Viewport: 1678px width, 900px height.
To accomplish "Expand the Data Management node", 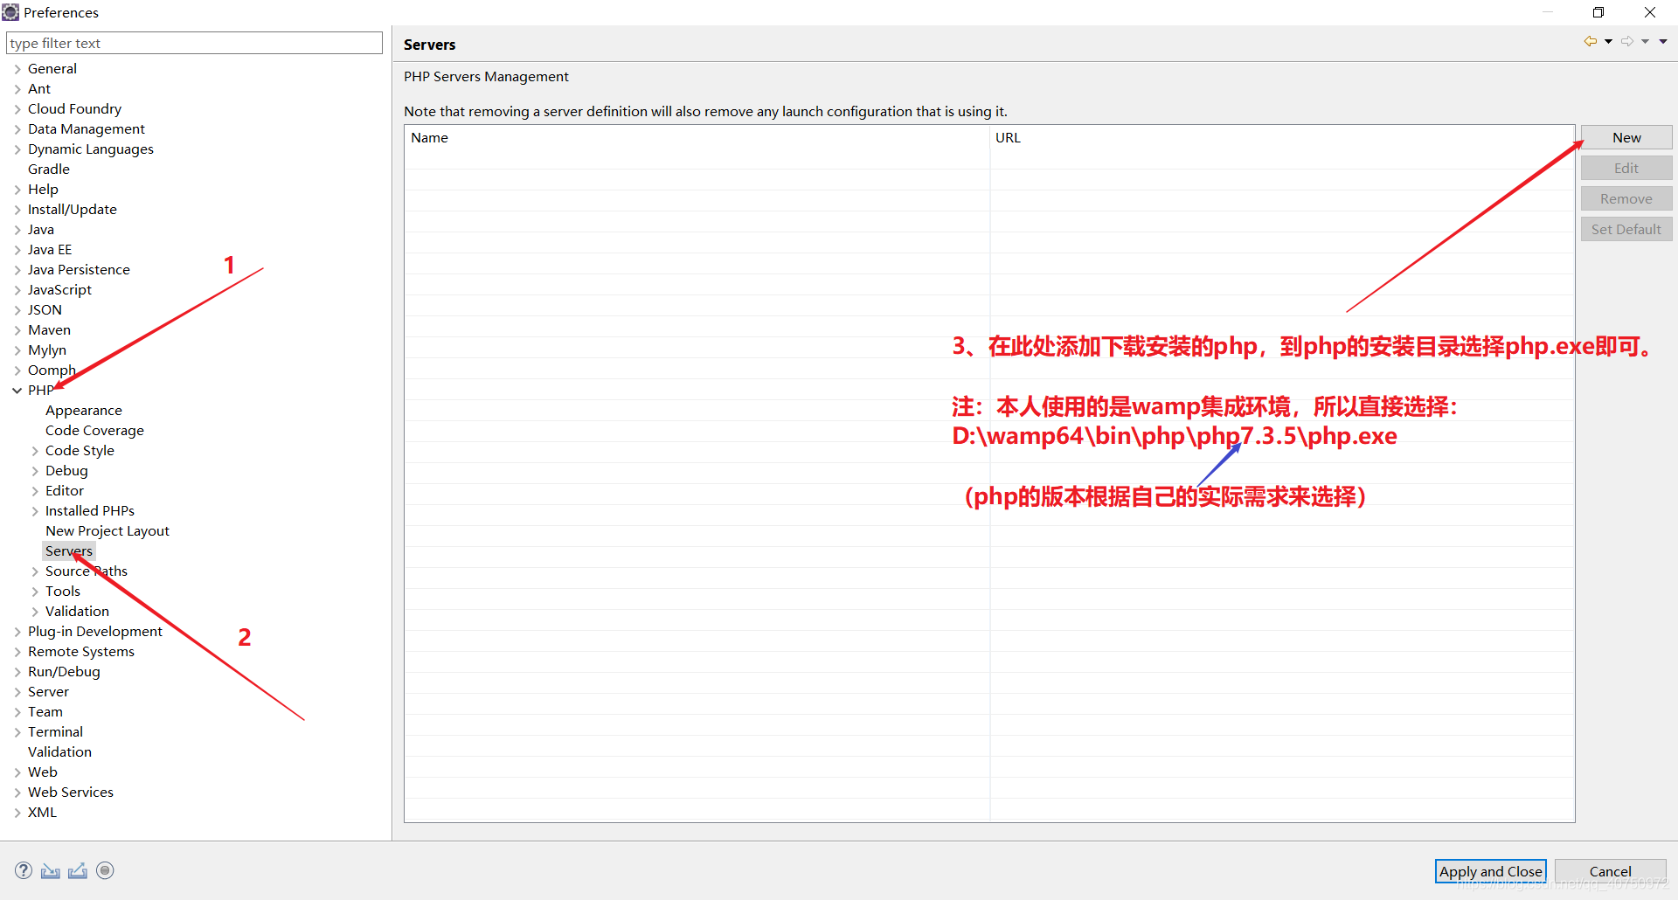I will pos(17,129).
